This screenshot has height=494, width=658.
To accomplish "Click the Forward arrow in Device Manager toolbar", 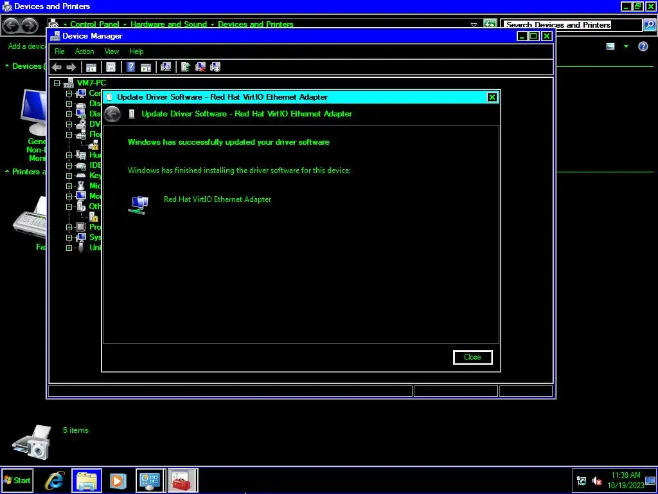I will [71, 67].
